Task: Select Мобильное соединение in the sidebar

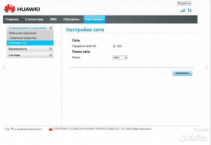Action: pyautogui.click(x=23, y=33)
